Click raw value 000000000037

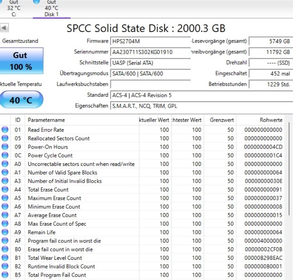(263, 198)
